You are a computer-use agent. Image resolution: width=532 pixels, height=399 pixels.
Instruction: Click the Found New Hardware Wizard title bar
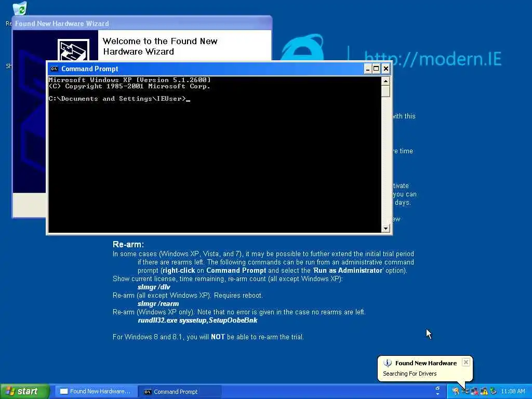pyautogui.click(x=142, y=23)
